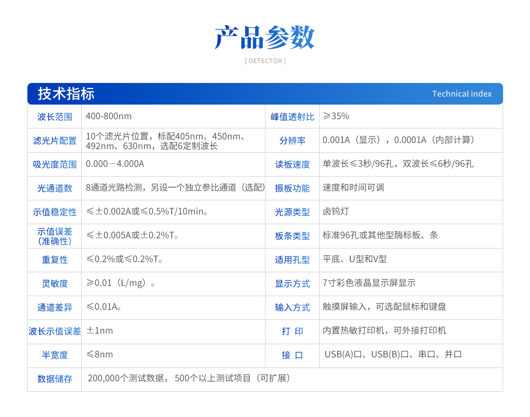Viewport: 530px width, 417px height.
Task: Click the 半宽度 value ≤8nm
Action: tap(100, 354)
